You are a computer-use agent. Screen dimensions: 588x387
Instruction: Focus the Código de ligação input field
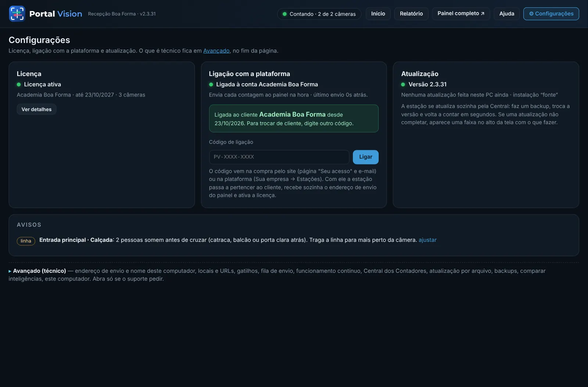(279, 157)
